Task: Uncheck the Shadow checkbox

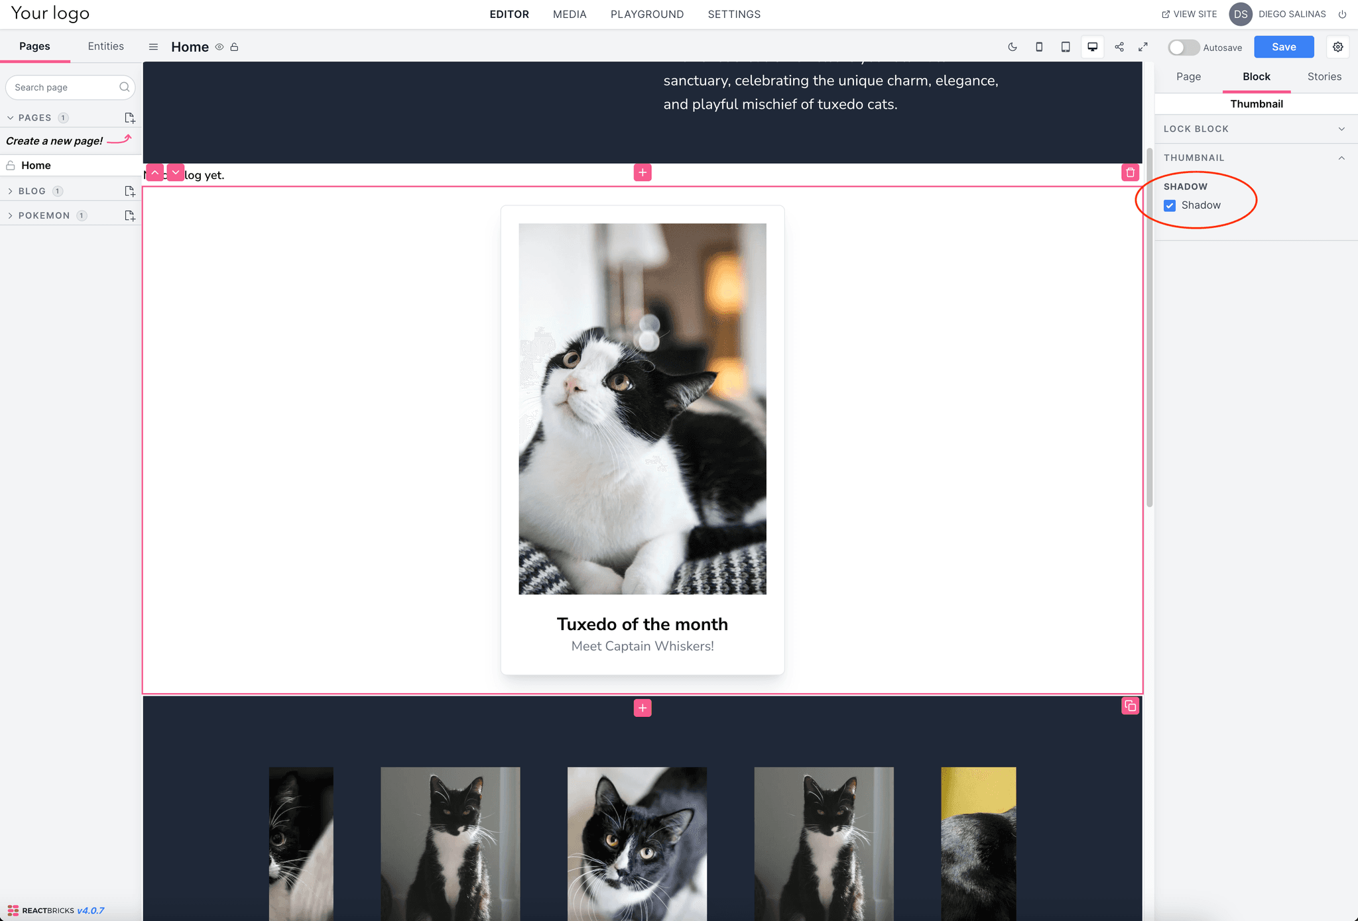Action: pos(1170,205)
